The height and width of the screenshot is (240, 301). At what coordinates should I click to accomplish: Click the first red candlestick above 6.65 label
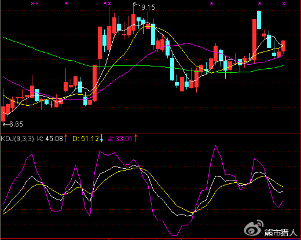[x=3, y=114]
